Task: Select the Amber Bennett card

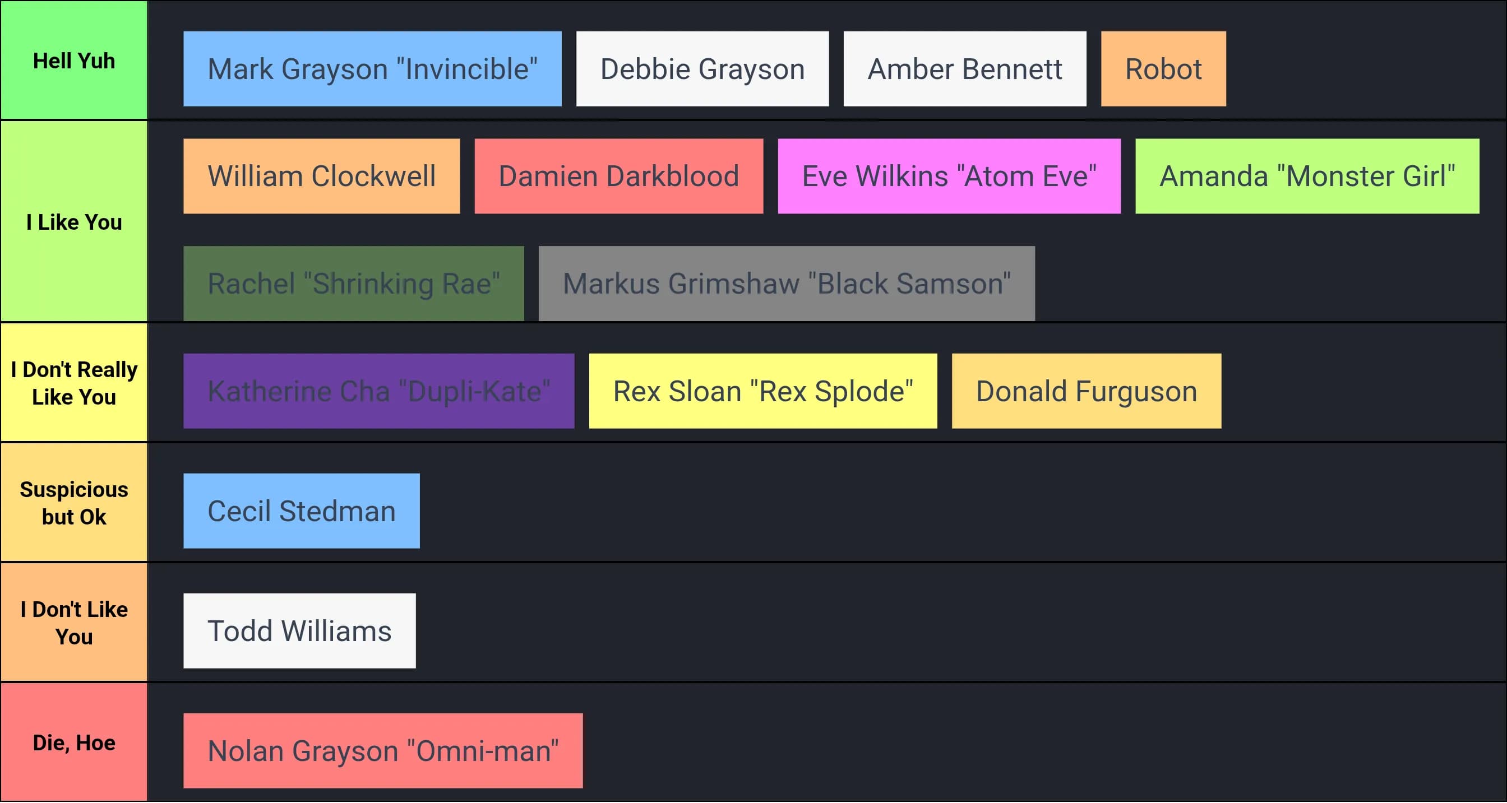Action: click(x=964, y=69)
